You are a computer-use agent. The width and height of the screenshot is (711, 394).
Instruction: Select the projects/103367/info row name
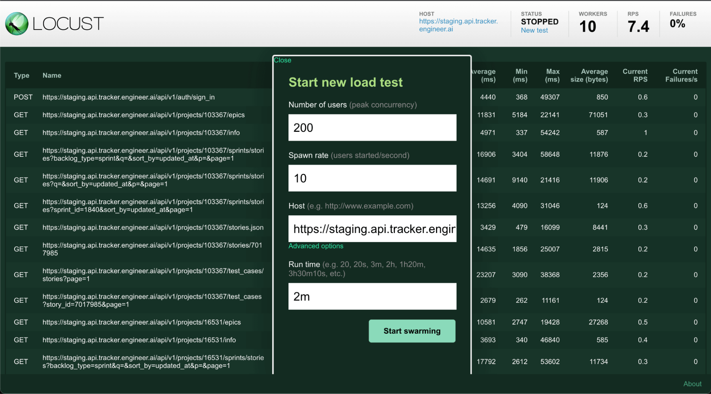(x=141, y=133)
